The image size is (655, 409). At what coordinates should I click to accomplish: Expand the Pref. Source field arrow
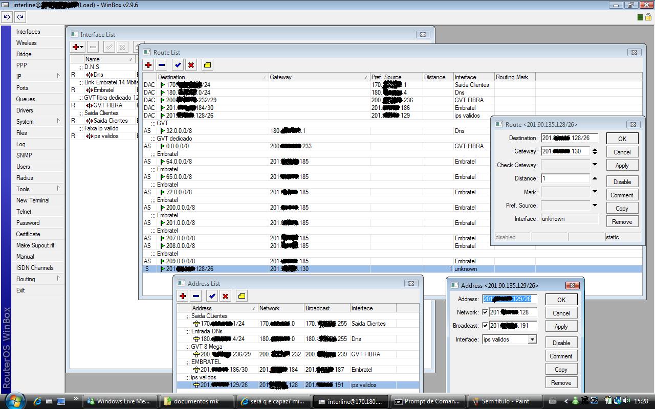(x=595, y=205)
